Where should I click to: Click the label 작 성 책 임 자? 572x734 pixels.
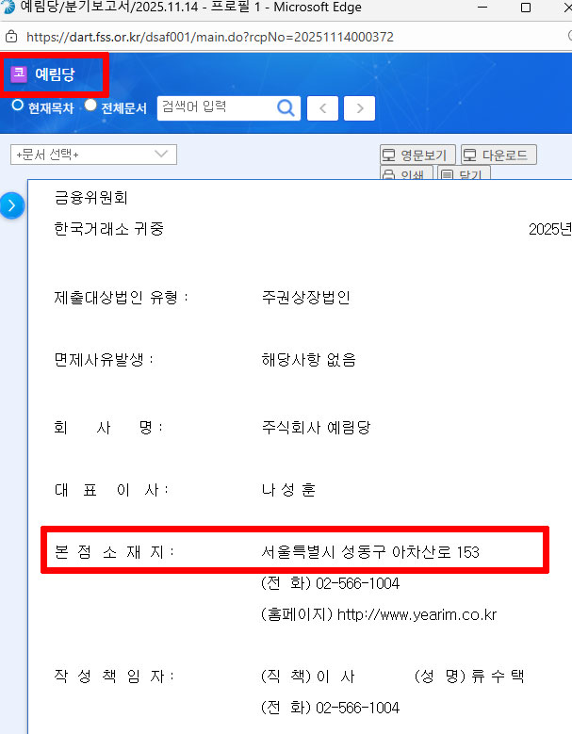114,676
